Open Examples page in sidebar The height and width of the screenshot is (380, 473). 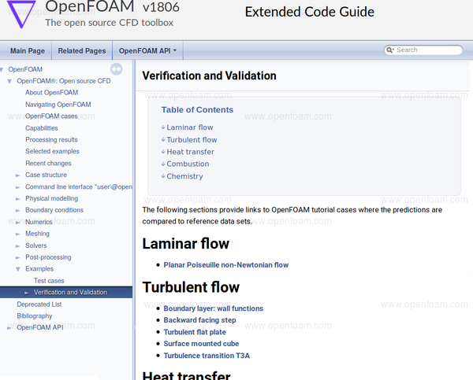click(39, 269)
